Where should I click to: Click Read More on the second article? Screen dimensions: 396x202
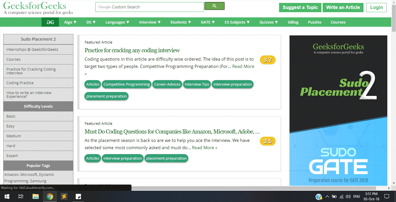click(205, 148)
